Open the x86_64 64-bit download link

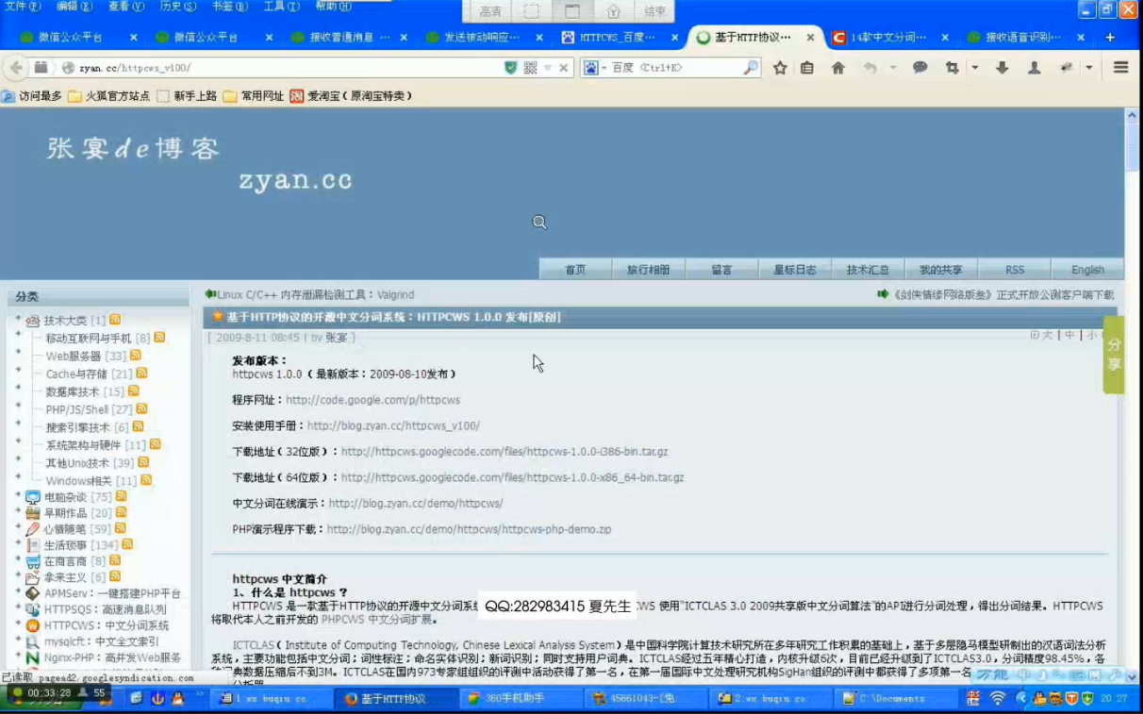click(513, 478)
